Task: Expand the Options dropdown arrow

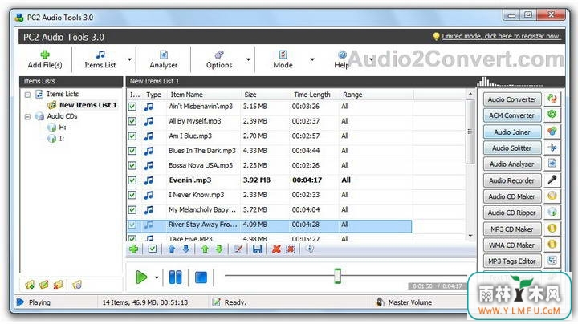Action: pyautogui.click(x=248, y=59)
